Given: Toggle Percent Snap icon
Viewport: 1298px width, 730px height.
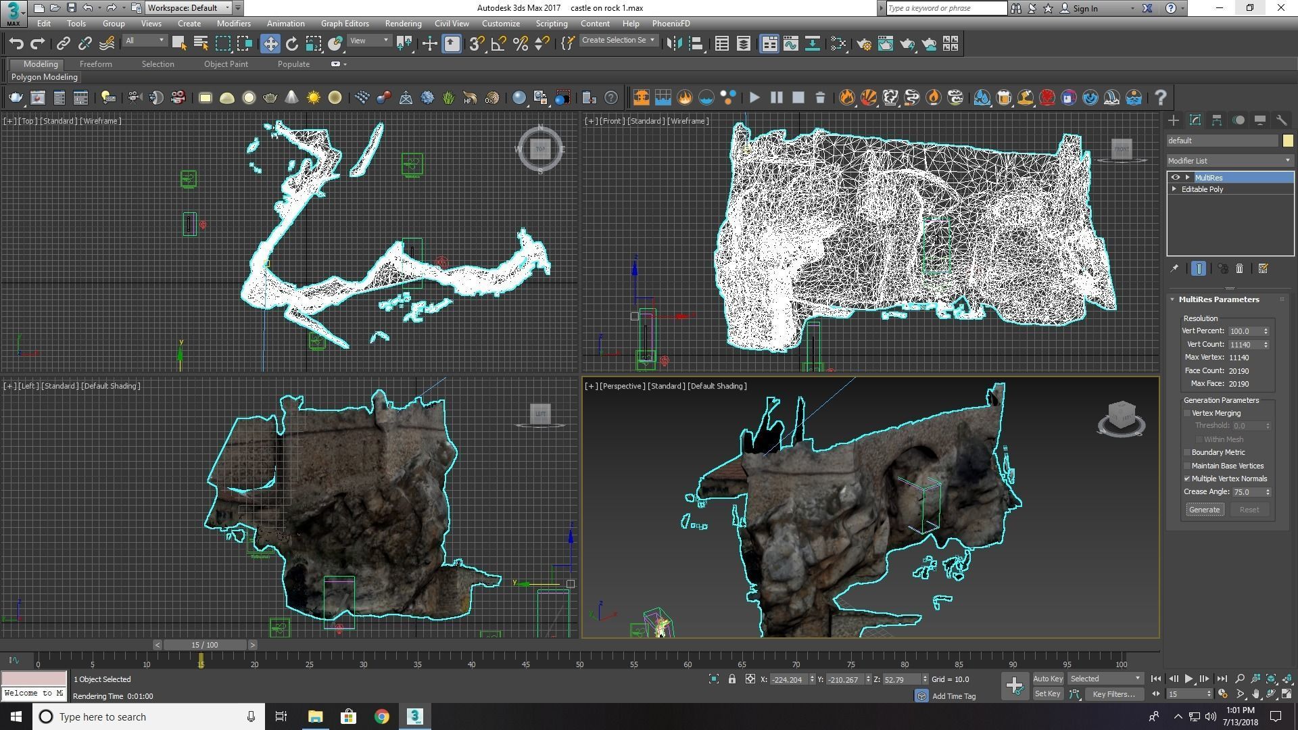Looking at the screenshot, I should (521, 44).
